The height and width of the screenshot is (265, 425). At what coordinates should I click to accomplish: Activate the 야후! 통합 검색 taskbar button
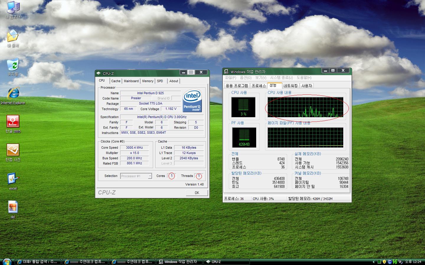coord(38,262)
